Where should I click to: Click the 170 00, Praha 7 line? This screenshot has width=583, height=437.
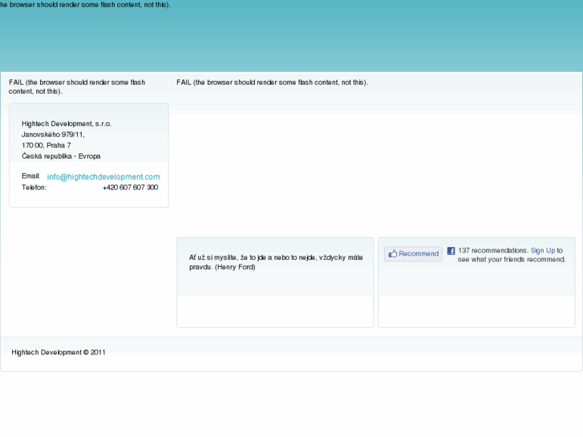(46, 146)
